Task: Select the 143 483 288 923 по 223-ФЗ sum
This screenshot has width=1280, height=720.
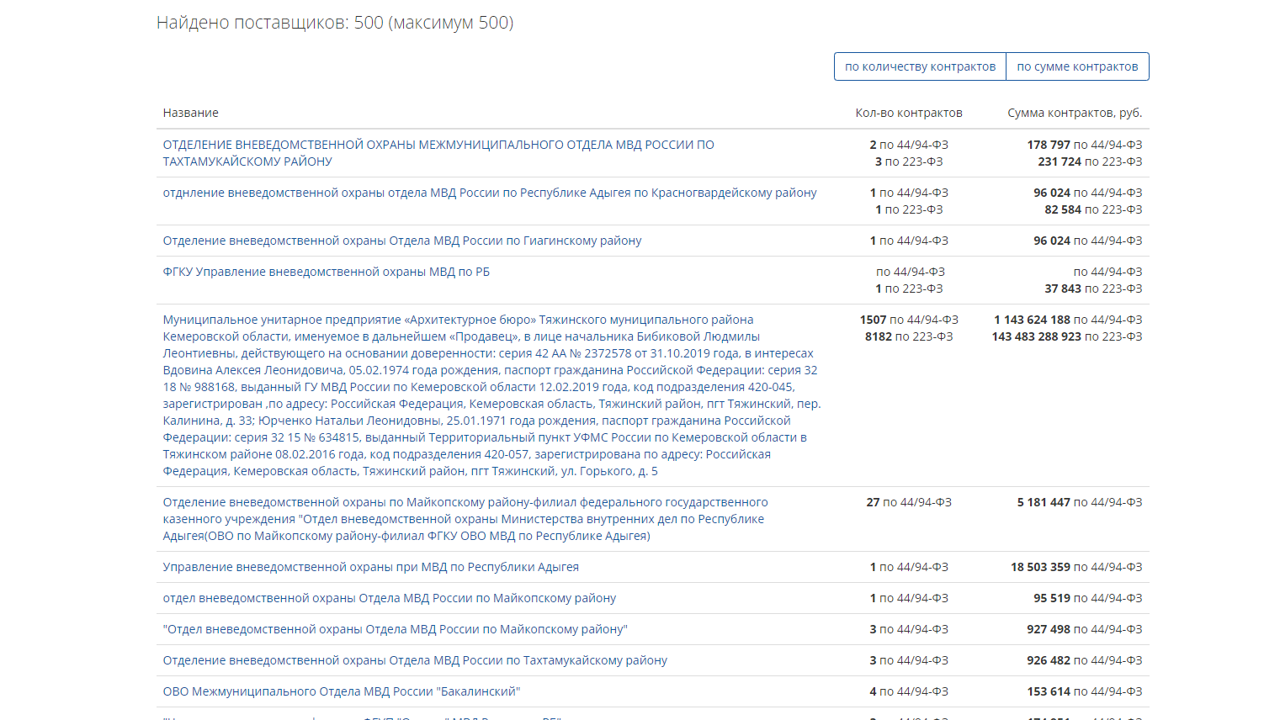Action: [x=1067, y=336]
